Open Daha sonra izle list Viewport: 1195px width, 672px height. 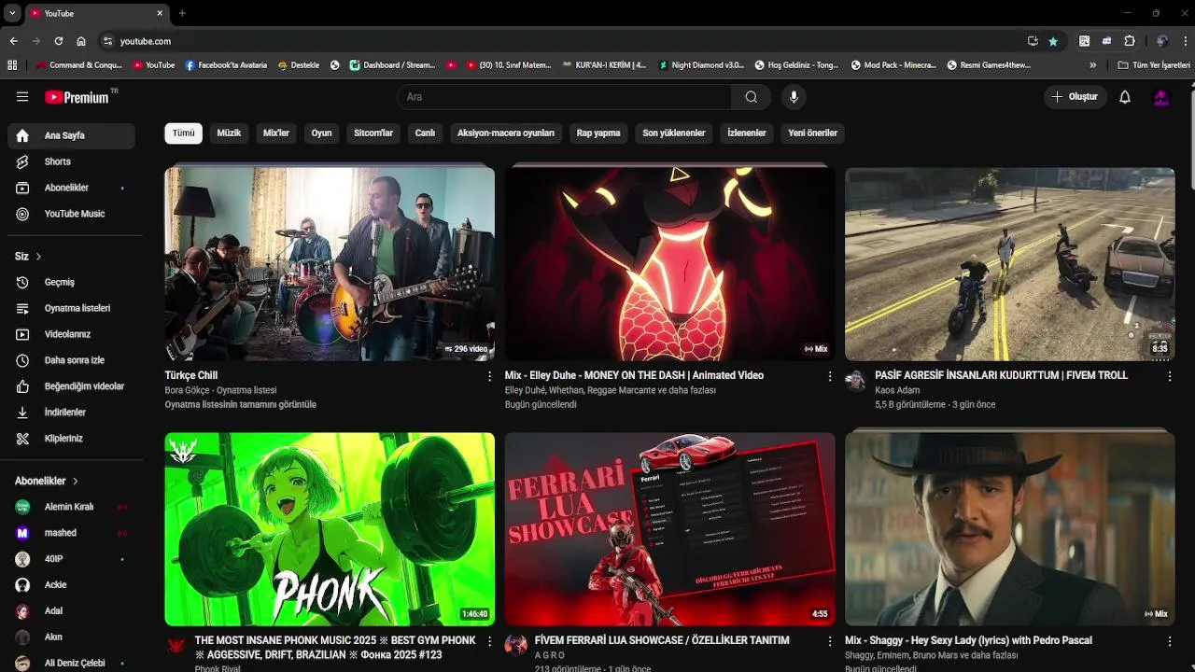(x=71, y=360)
